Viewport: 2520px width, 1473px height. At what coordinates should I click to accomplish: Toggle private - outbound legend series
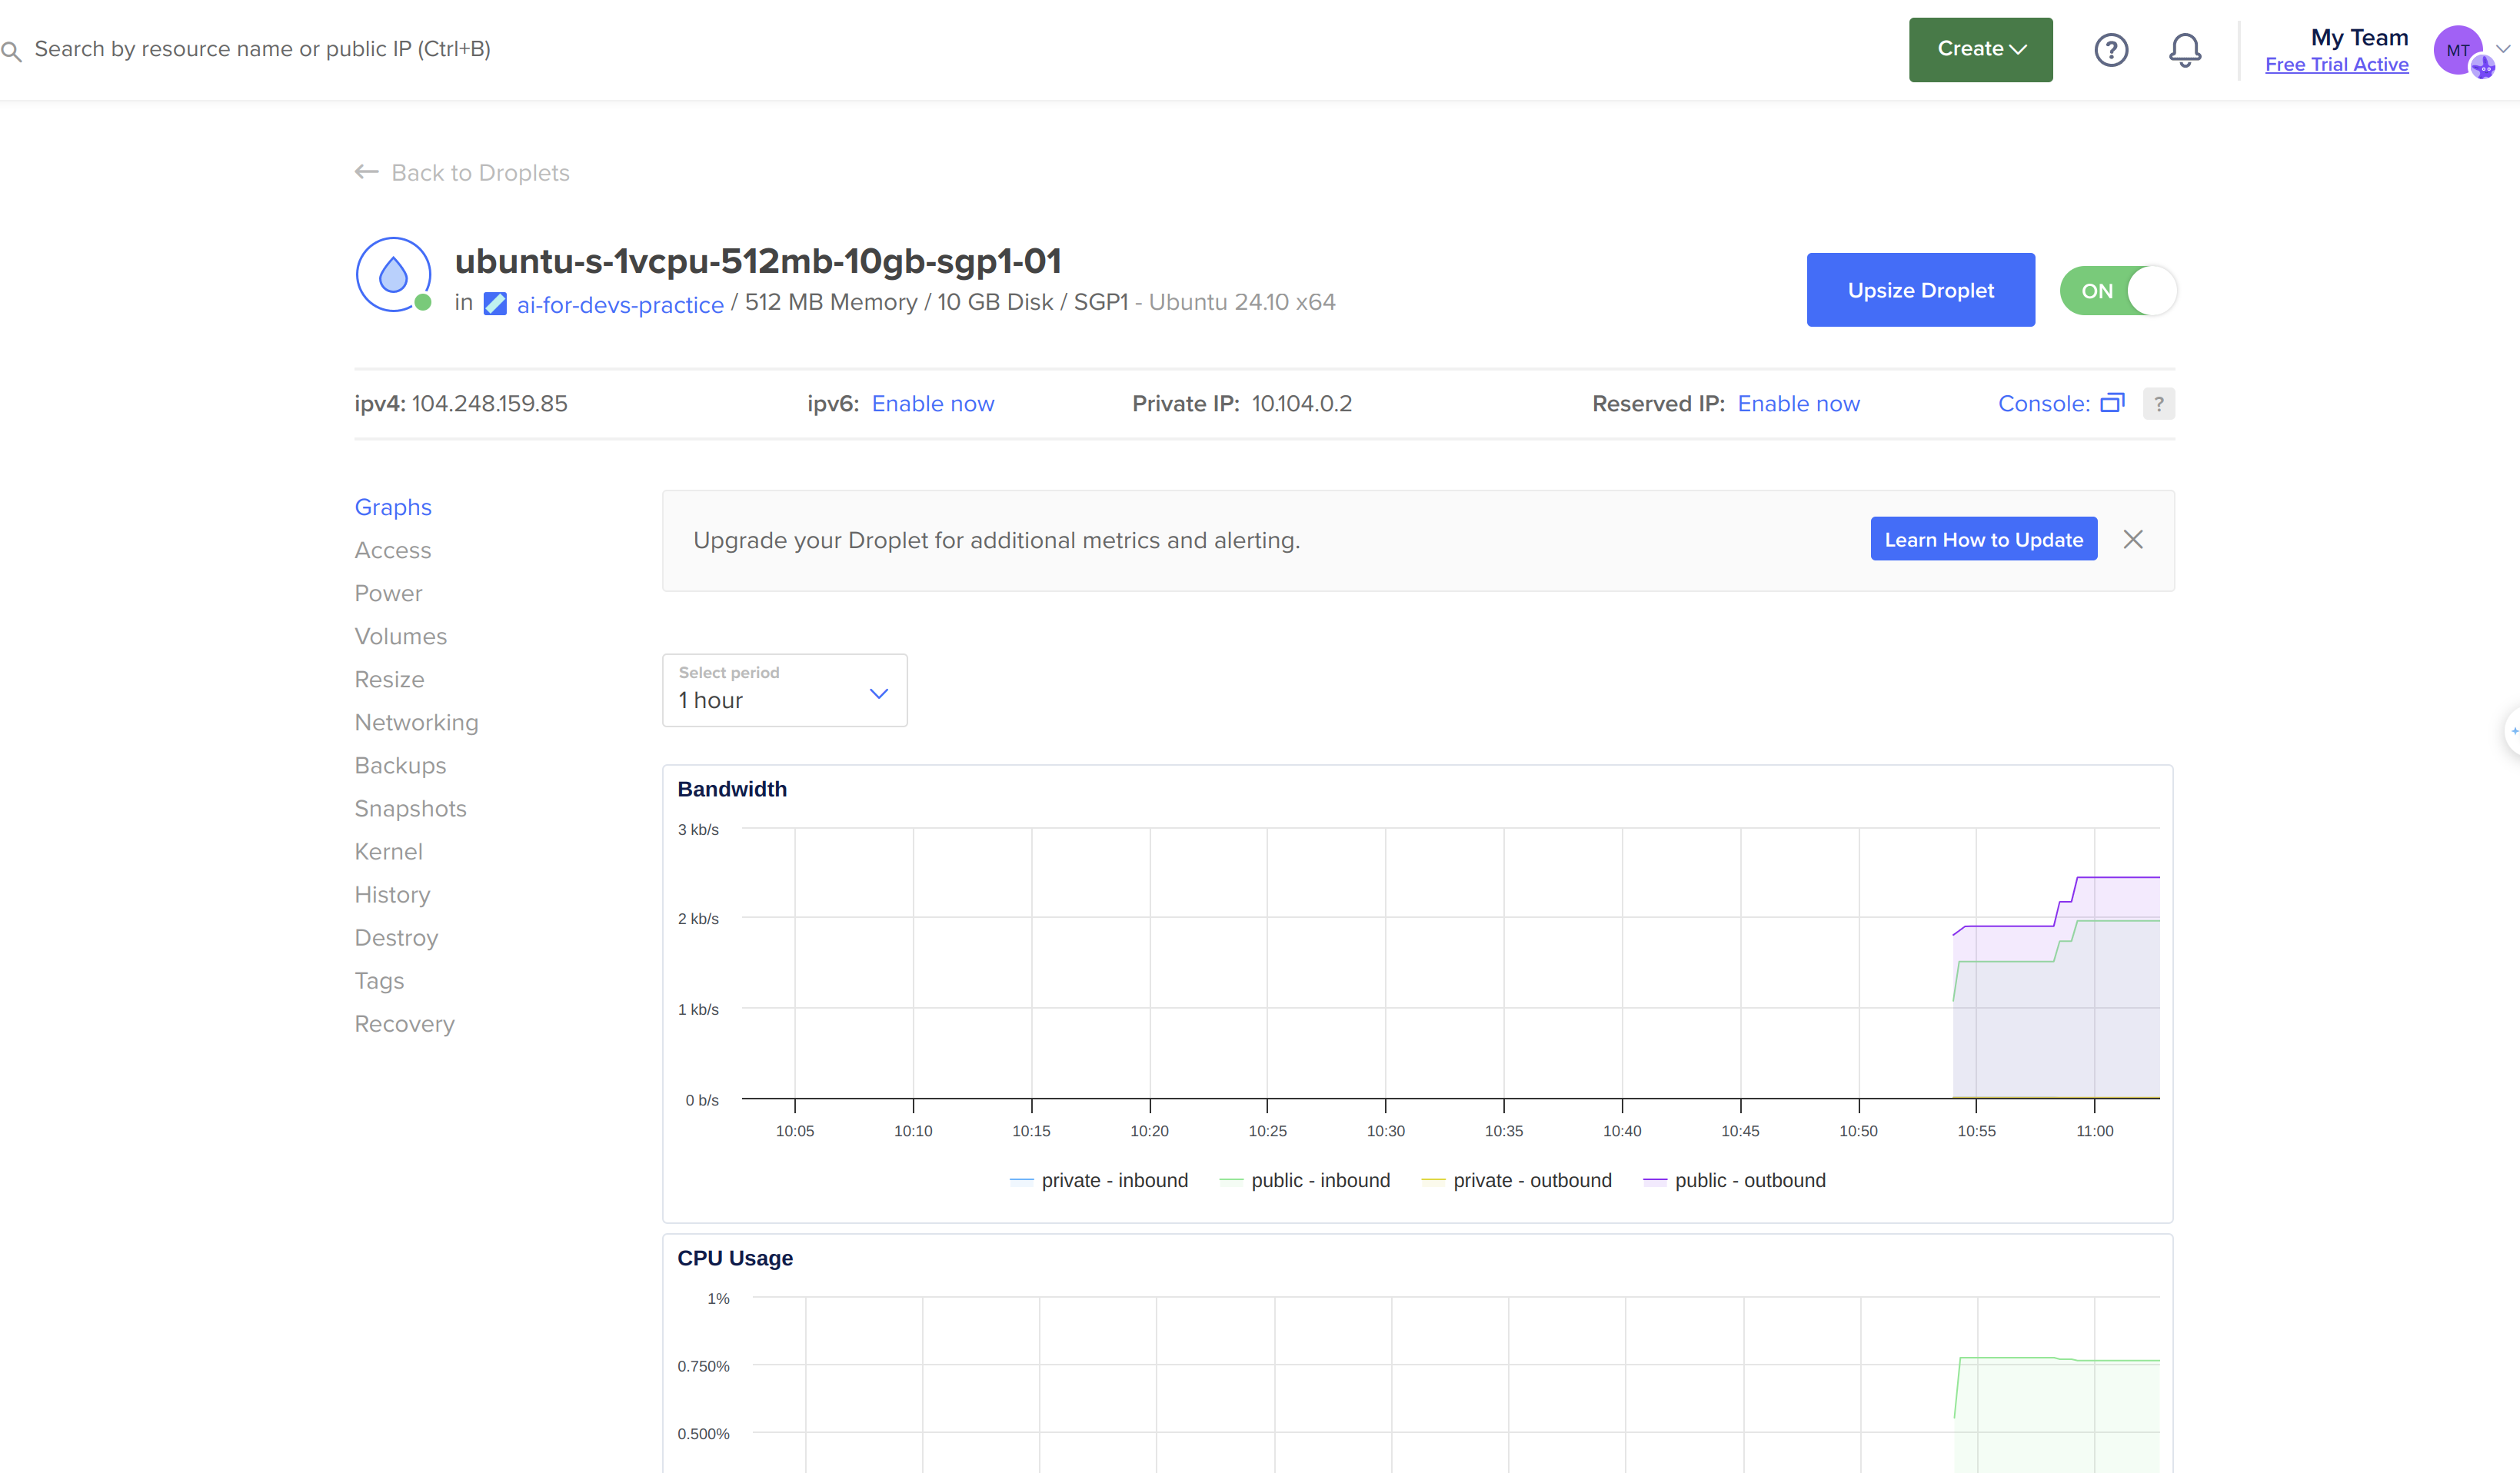click(1516, 1180)
